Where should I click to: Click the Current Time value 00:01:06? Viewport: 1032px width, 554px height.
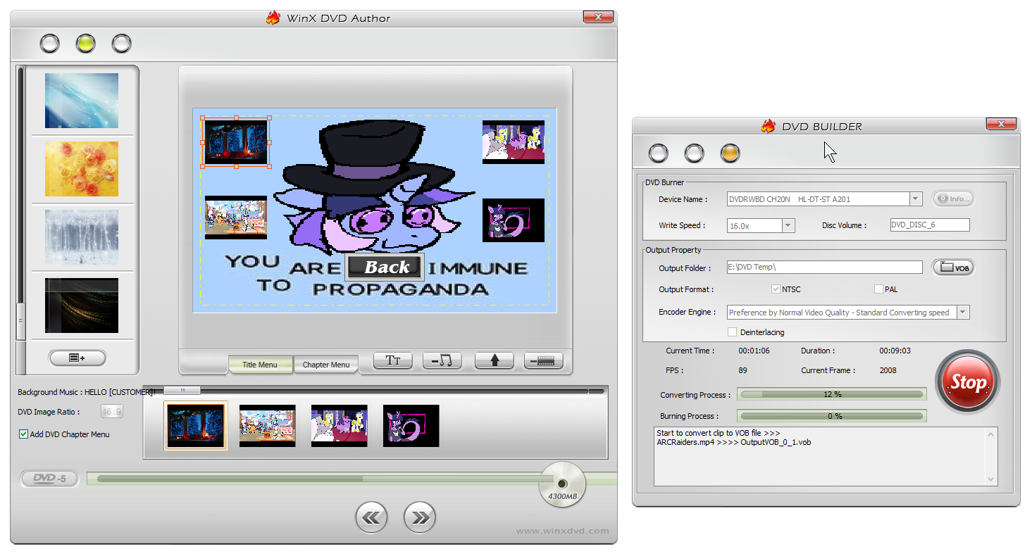[x=754, y=351]
